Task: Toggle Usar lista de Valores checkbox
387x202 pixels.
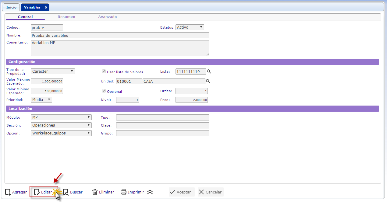Action: [x=104, y=72]
